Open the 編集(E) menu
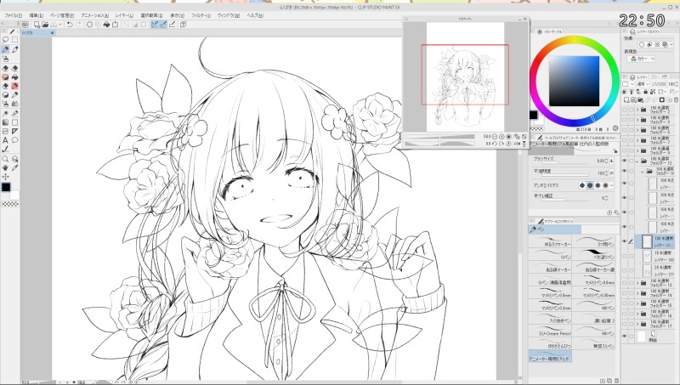This screenshot has height=385, width=680. pos(37,15)
